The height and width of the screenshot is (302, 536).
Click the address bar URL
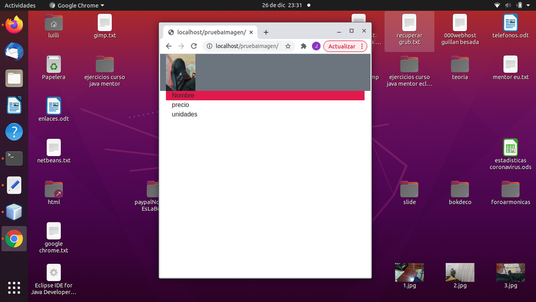[247, 46]
